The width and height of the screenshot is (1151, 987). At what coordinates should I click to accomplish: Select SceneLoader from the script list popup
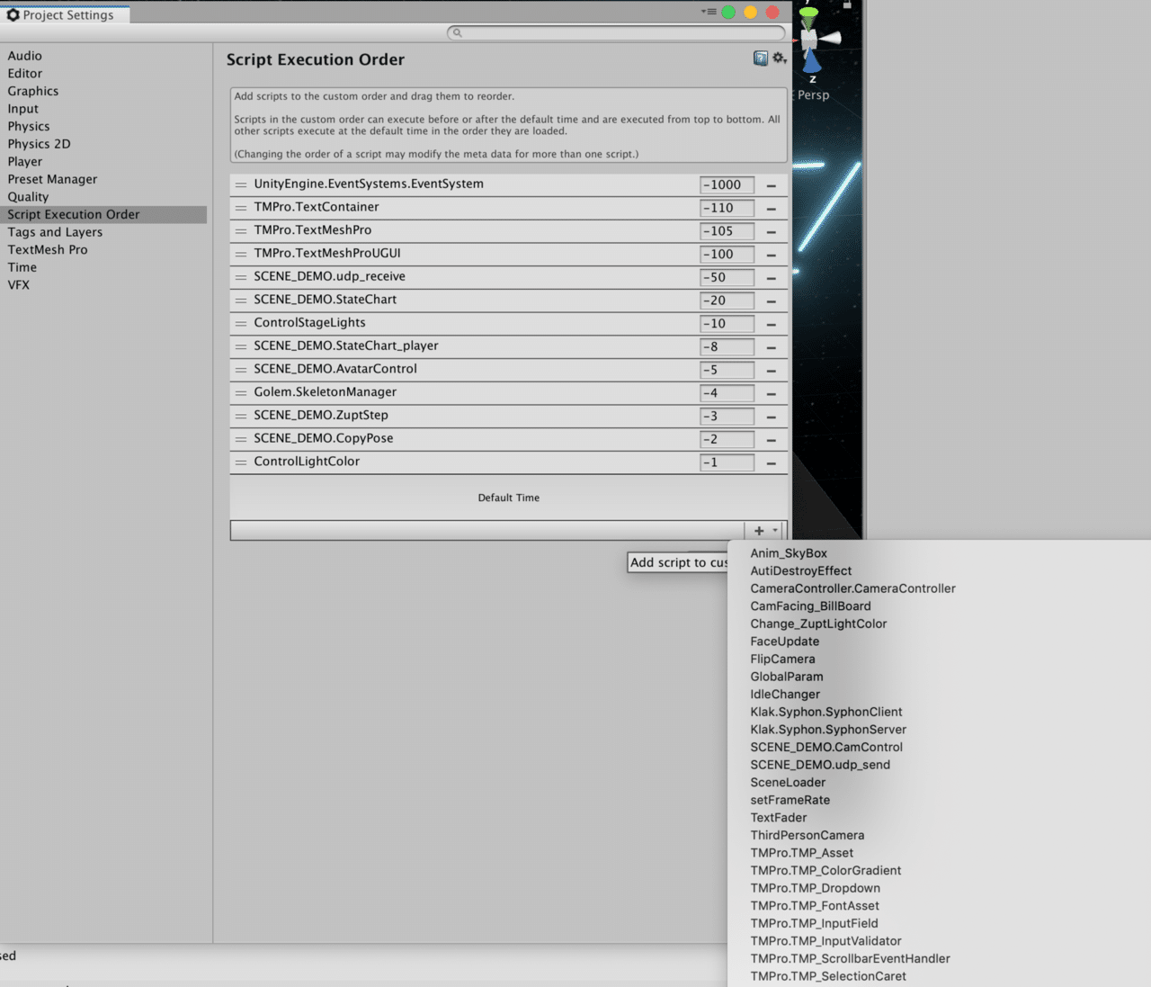788,783
